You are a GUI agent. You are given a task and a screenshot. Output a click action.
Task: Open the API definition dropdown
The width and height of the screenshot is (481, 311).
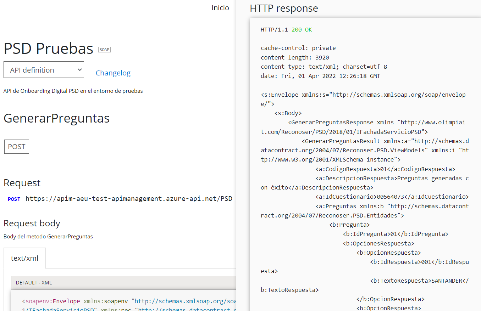tap(44, 70)
